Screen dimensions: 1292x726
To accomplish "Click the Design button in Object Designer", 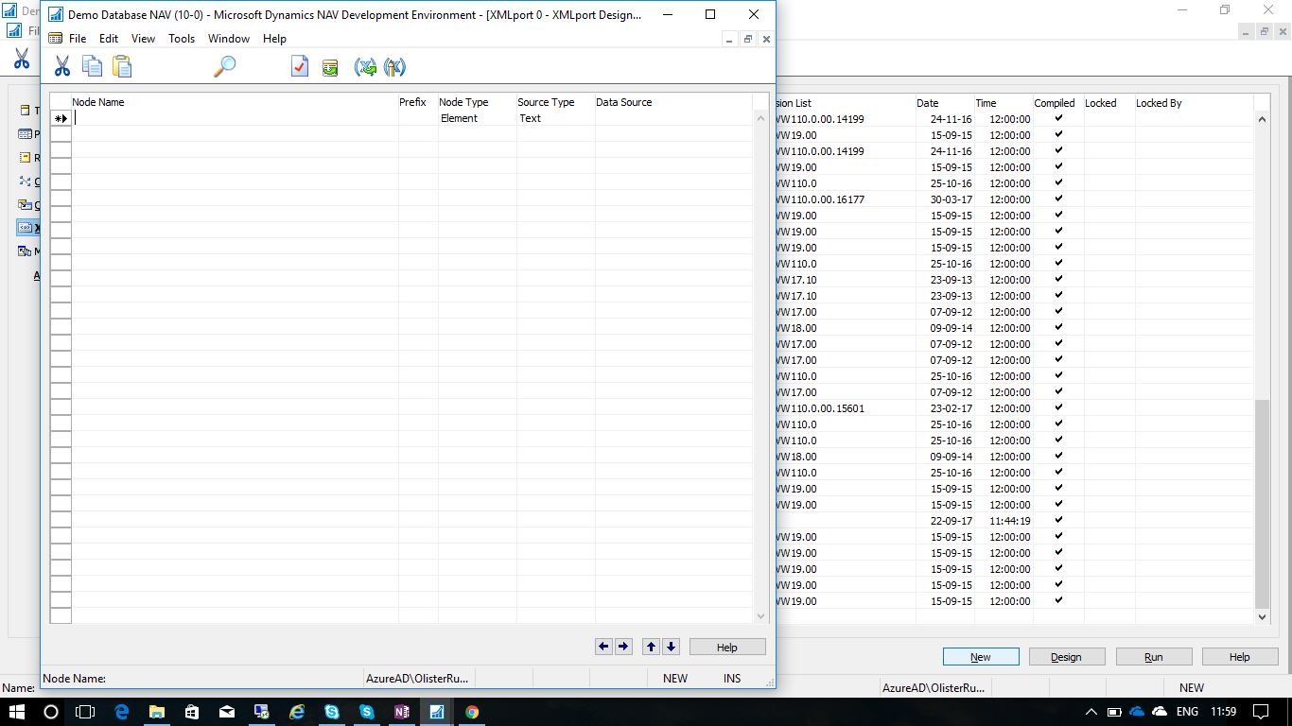I will coord(1066,657).
